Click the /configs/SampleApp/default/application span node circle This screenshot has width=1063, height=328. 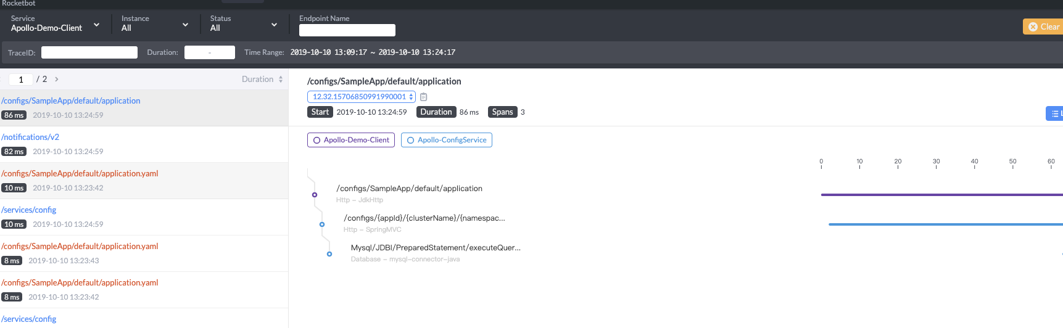coord(315,195)
